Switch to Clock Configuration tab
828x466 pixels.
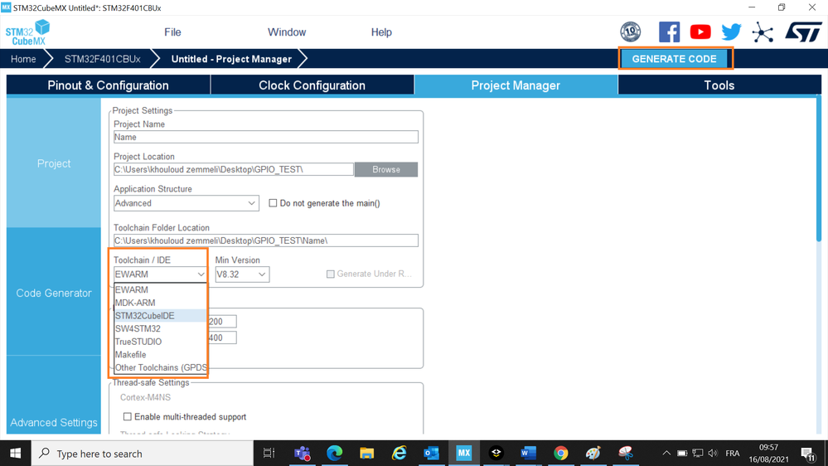tap(312, 85)
